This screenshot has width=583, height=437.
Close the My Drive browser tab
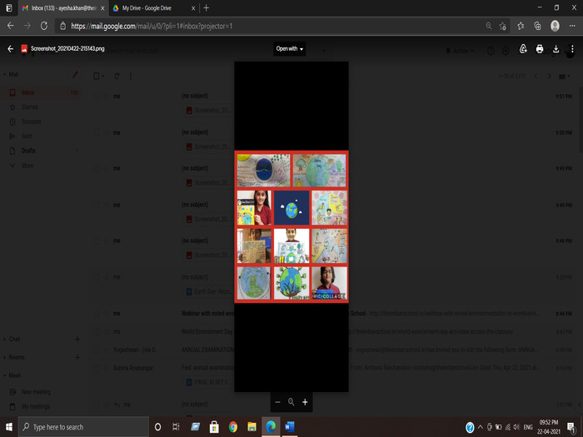pyautogui.click(x=193, y=8)
